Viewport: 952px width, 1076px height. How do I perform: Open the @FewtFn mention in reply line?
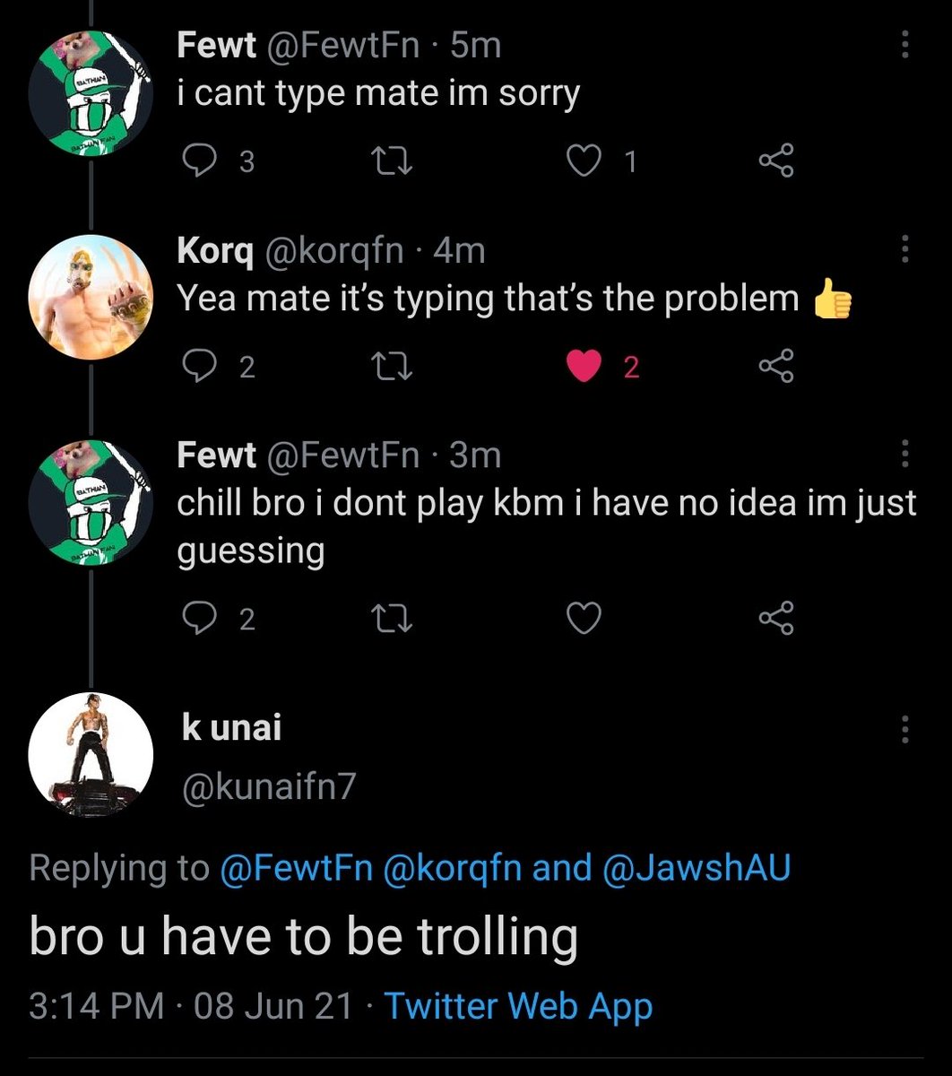tap(296, 868)
